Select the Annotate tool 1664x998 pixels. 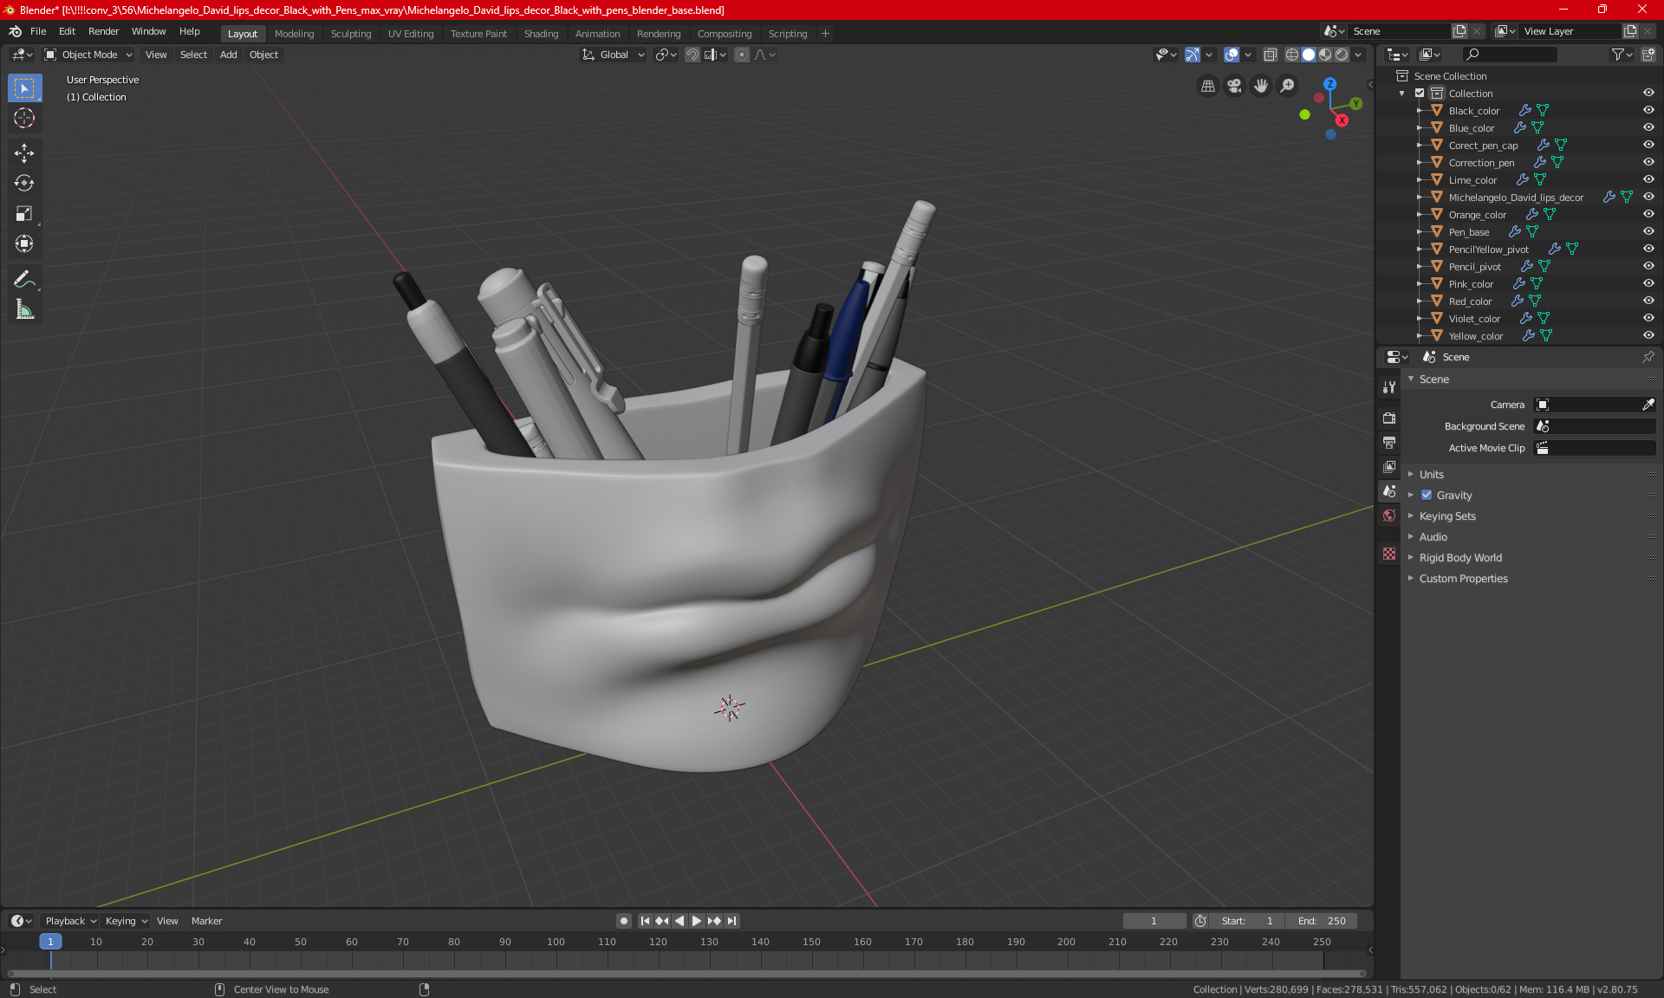tap(24, 279)
